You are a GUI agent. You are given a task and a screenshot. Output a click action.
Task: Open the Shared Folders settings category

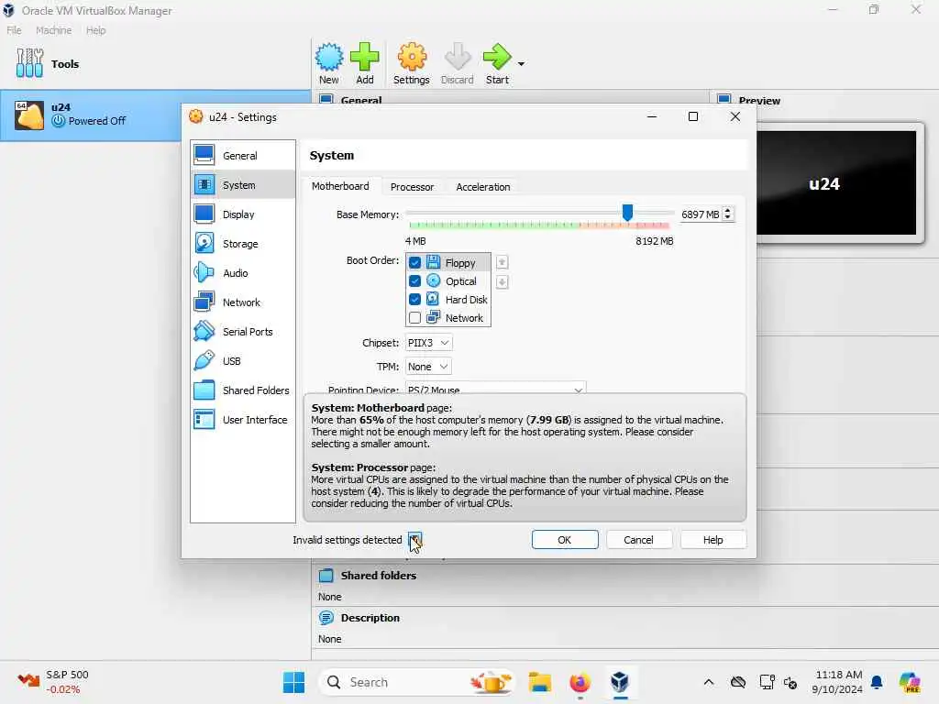tap(242, 390)
